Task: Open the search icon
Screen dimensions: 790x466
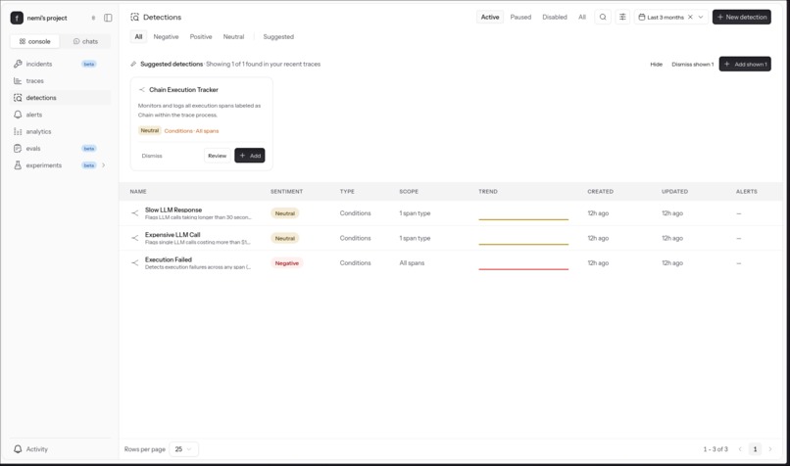Action: (603, 17)
